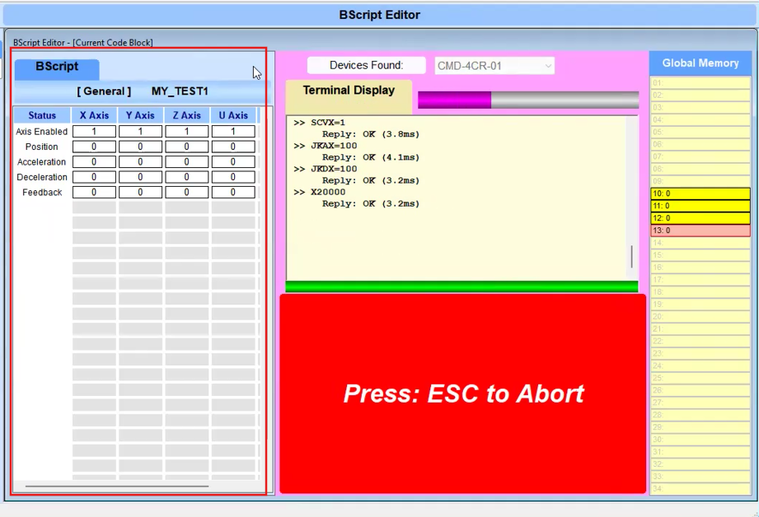
Task: Click the Y Axis Enabled field
Action: click(140, 131)
